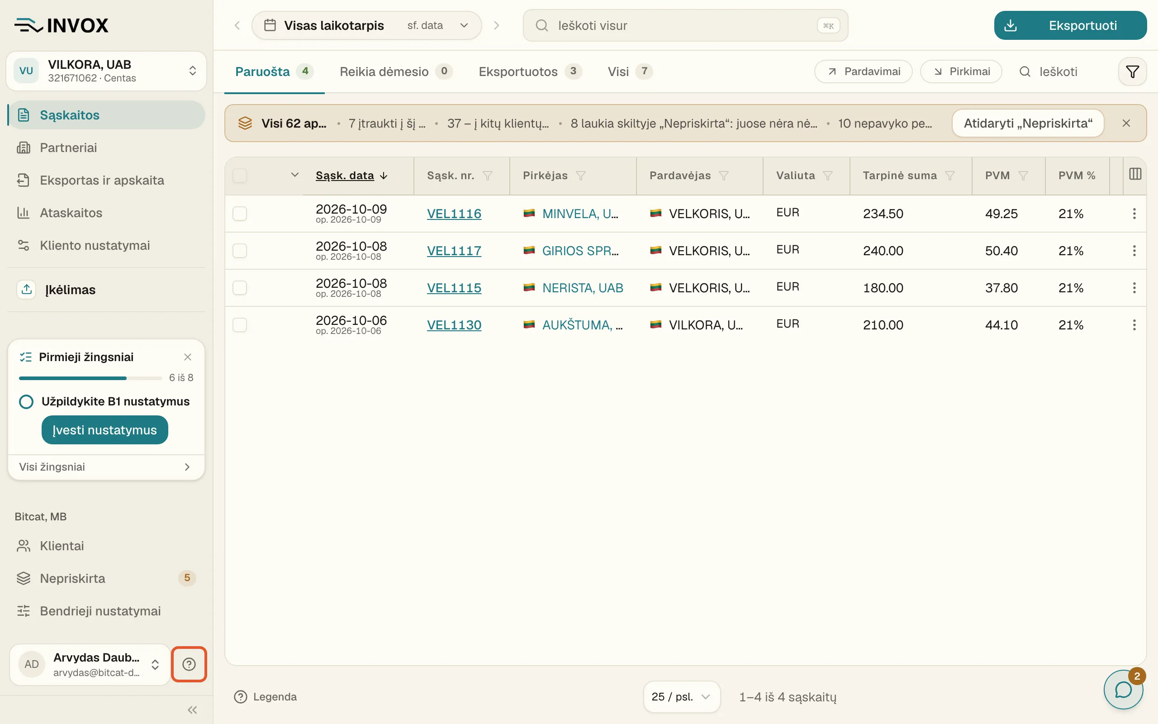The height and width of the screenshot is (724, 1158).
Task: Click the Eksportuoti button
Action: (1070, 25)
